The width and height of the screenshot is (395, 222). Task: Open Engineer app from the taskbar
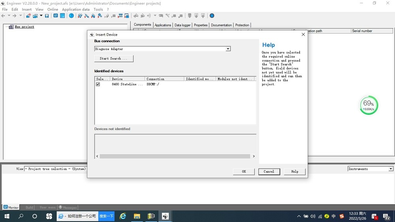[x=165, y=216]
